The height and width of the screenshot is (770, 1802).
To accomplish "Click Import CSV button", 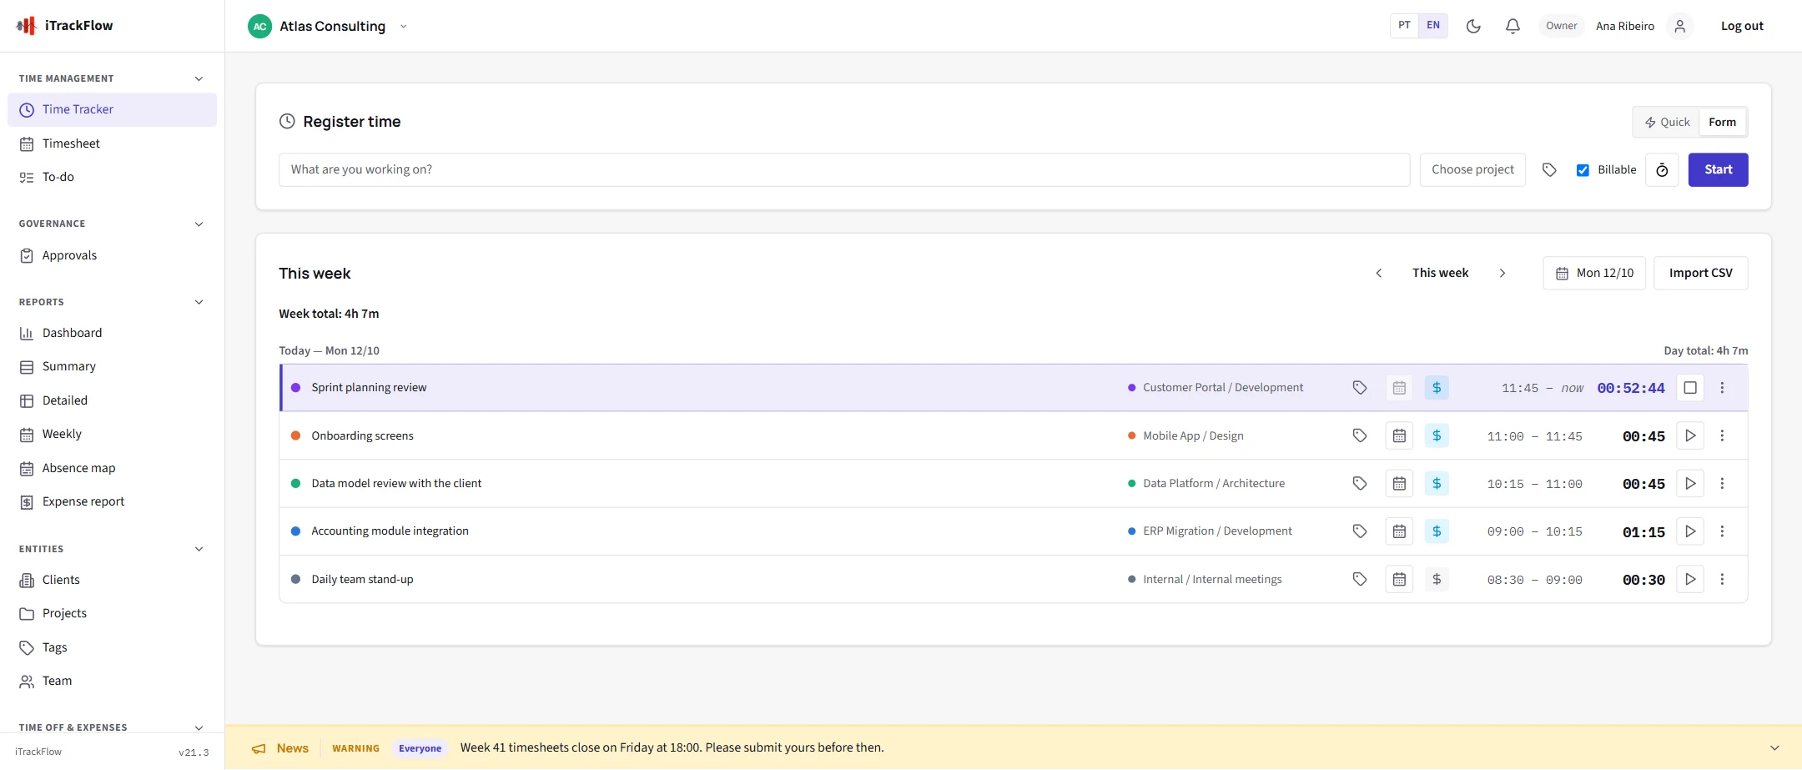I will tap(1700, 273).
